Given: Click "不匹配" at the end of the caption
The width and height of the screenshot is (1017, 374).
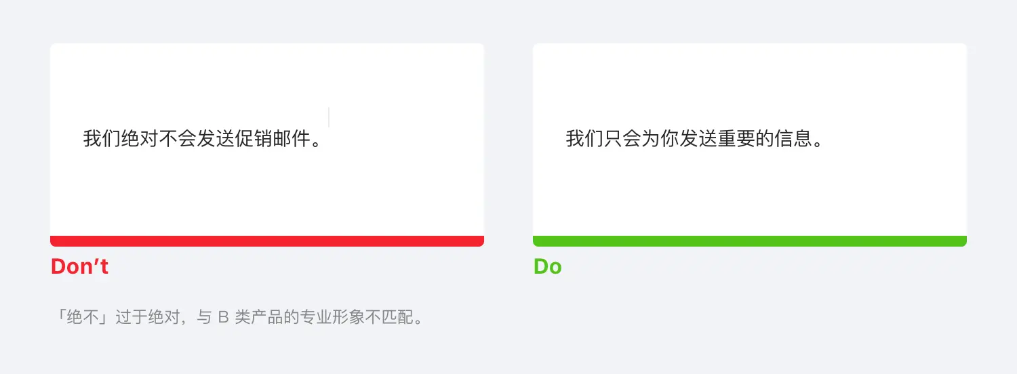Looking at the screenshot, I should (388, 317).
